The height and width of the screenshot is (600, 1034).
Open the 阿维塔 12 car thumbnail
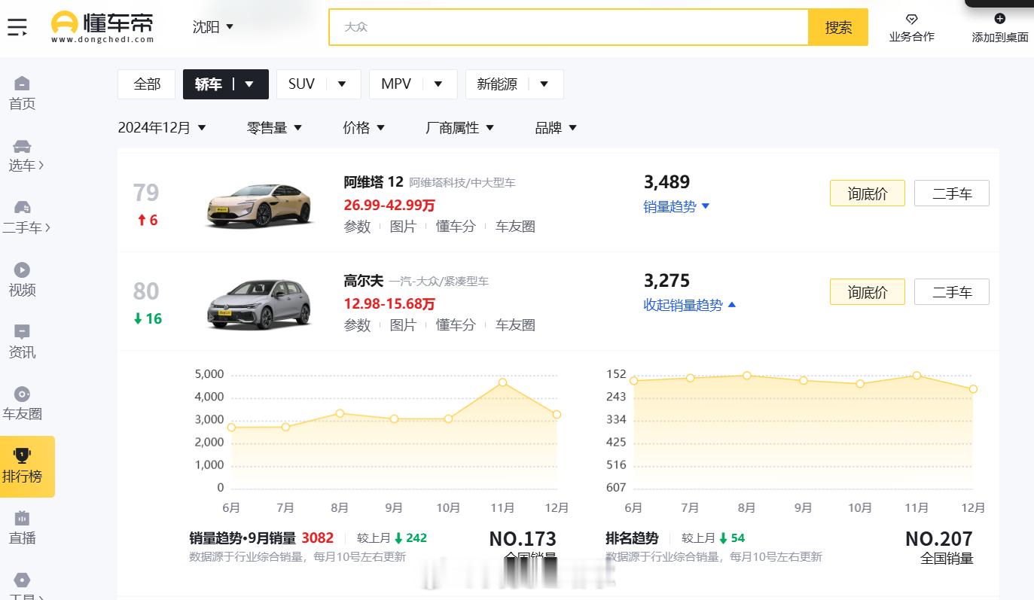coord(260,204)
